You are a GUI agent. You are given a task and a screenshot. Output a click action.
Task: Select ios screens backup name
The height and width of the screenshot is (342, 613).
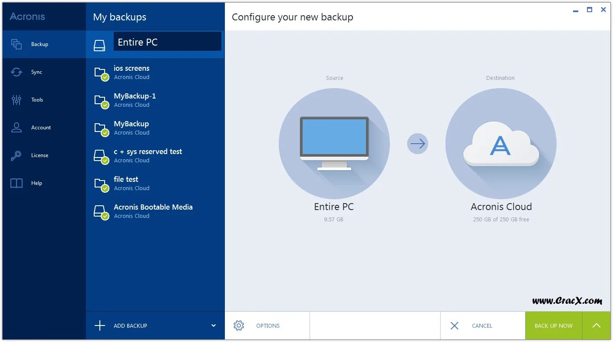click(x=132, y=68)
